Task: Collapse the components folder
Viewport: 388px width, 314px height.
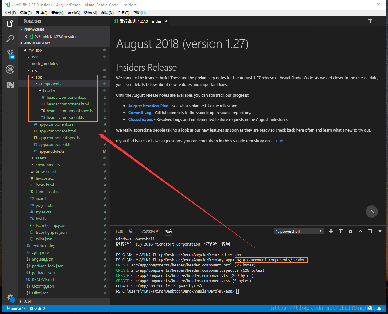Action: (64, 84)
